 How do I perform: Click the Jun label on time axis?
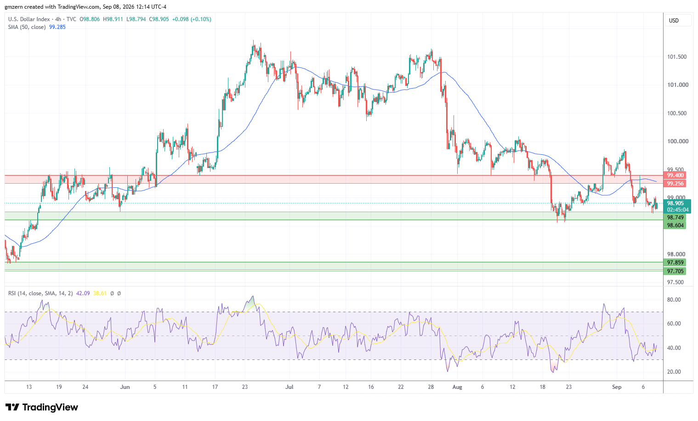125,387
